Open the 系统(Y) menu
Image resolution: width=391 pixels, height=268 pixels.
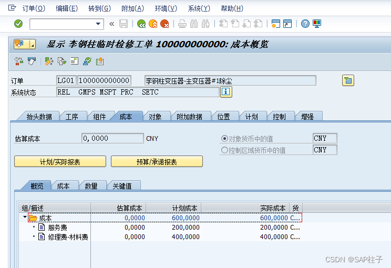(199, 9)
